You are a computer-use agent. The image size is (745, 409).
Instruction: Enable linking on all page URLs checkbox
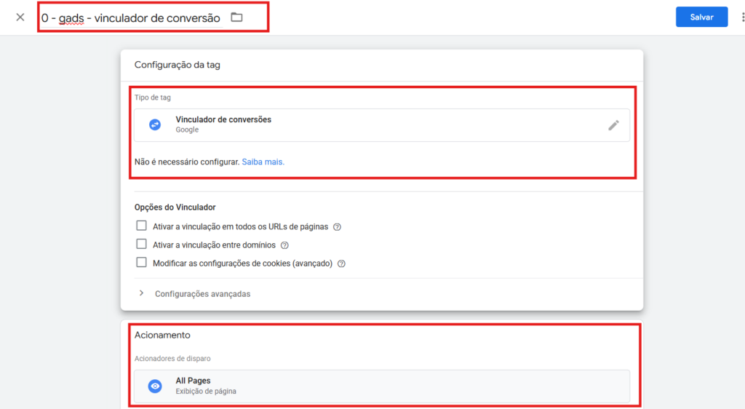(141, 226)
